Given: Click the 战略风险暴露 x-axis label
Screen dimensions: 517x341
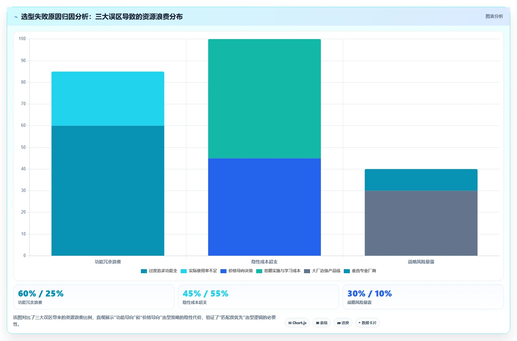Looking at the screenshot, I should 421,262.
